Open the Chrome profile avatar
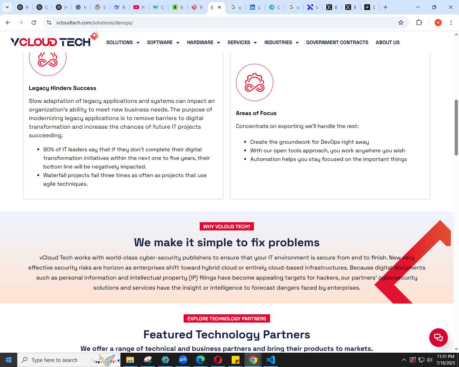Image resolution: width=459 pixels, height=367 pixels. (x=438, y=23)
